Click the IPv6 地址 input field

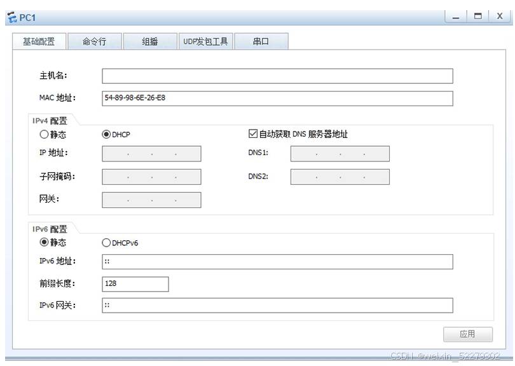click(278, 262)
